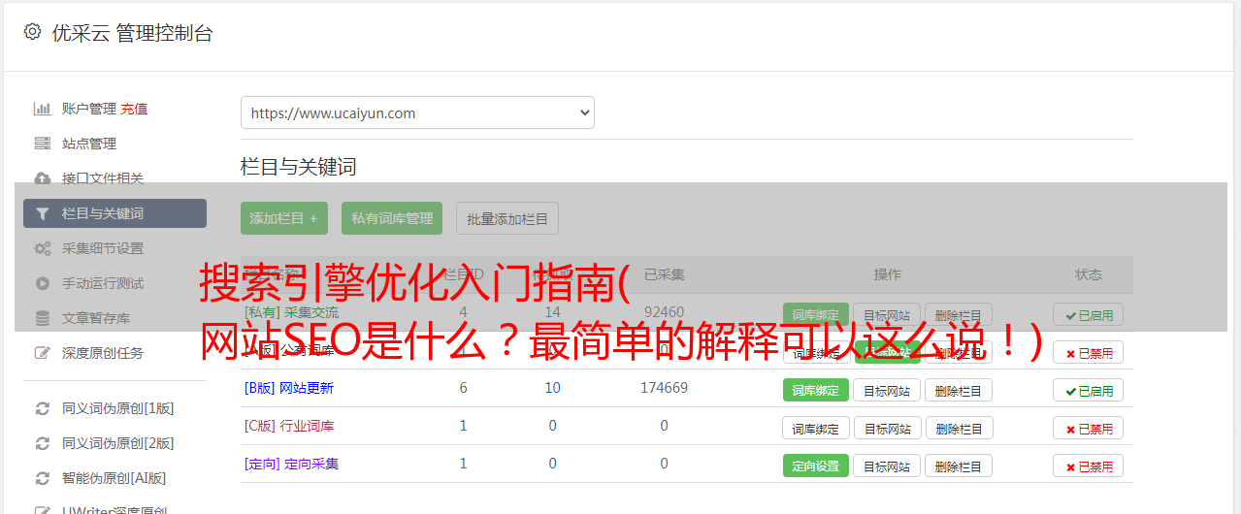Click the 已采集 column header
Image resolution: width=1241 pixels, height=514 pixels.
pos(664,274)
